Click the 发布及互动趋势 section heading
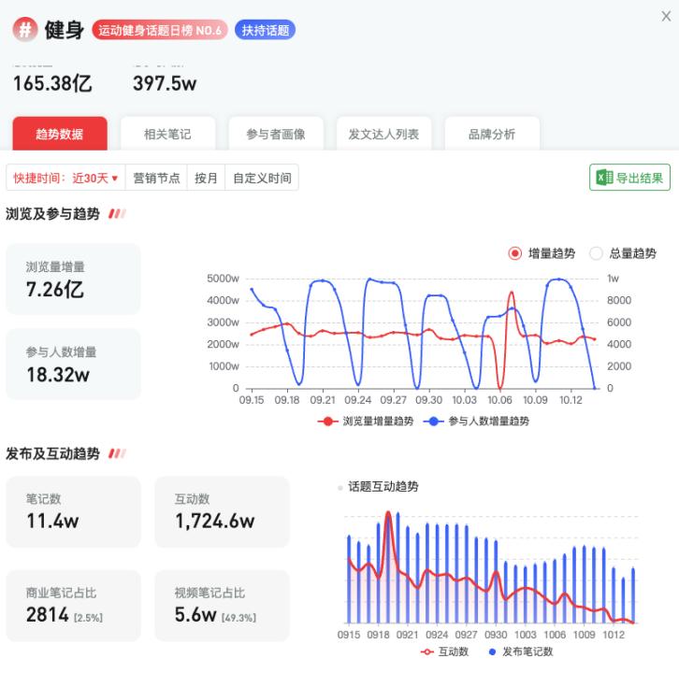The width and height of the screenshot is (679, 673). (x=52, y=453)
